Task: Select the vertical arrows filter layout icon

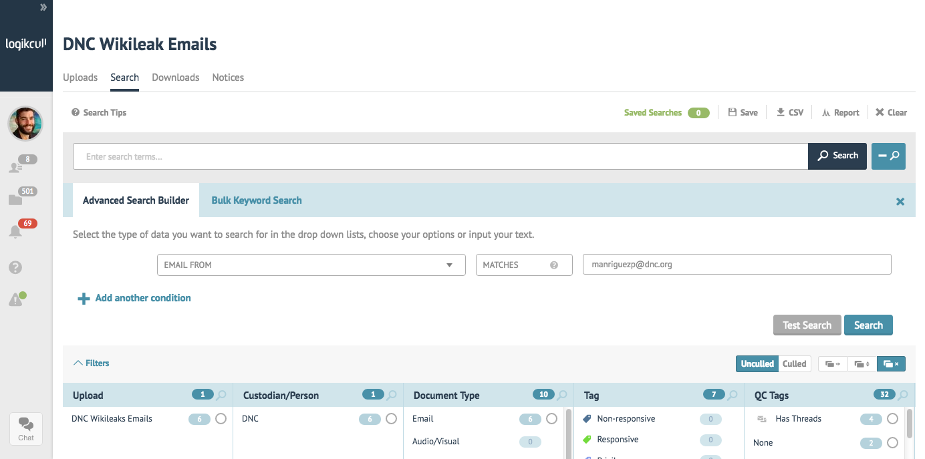Action: coord(862,364)
